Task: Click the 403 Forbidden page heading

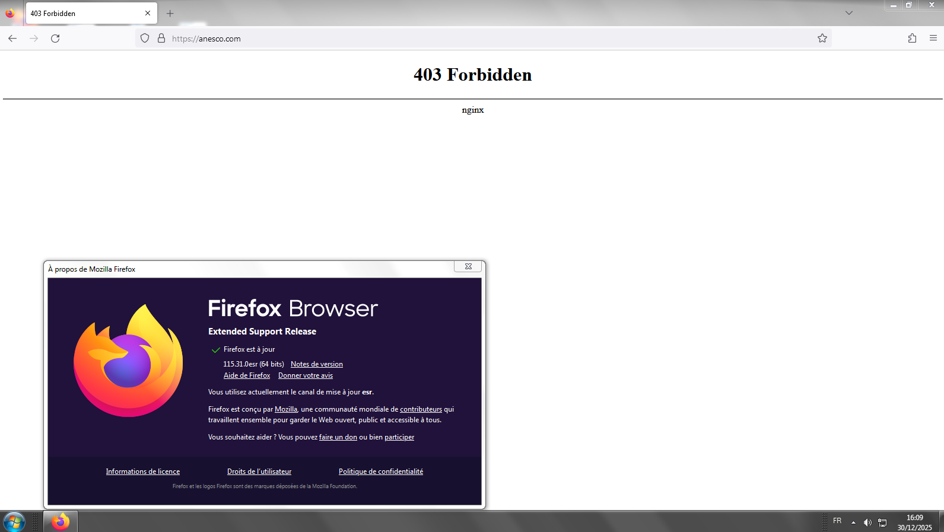Action: 473,75
